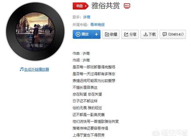Click 生成外链播放器 link
The image size is (191, 139).
click(x=36, y=69)
